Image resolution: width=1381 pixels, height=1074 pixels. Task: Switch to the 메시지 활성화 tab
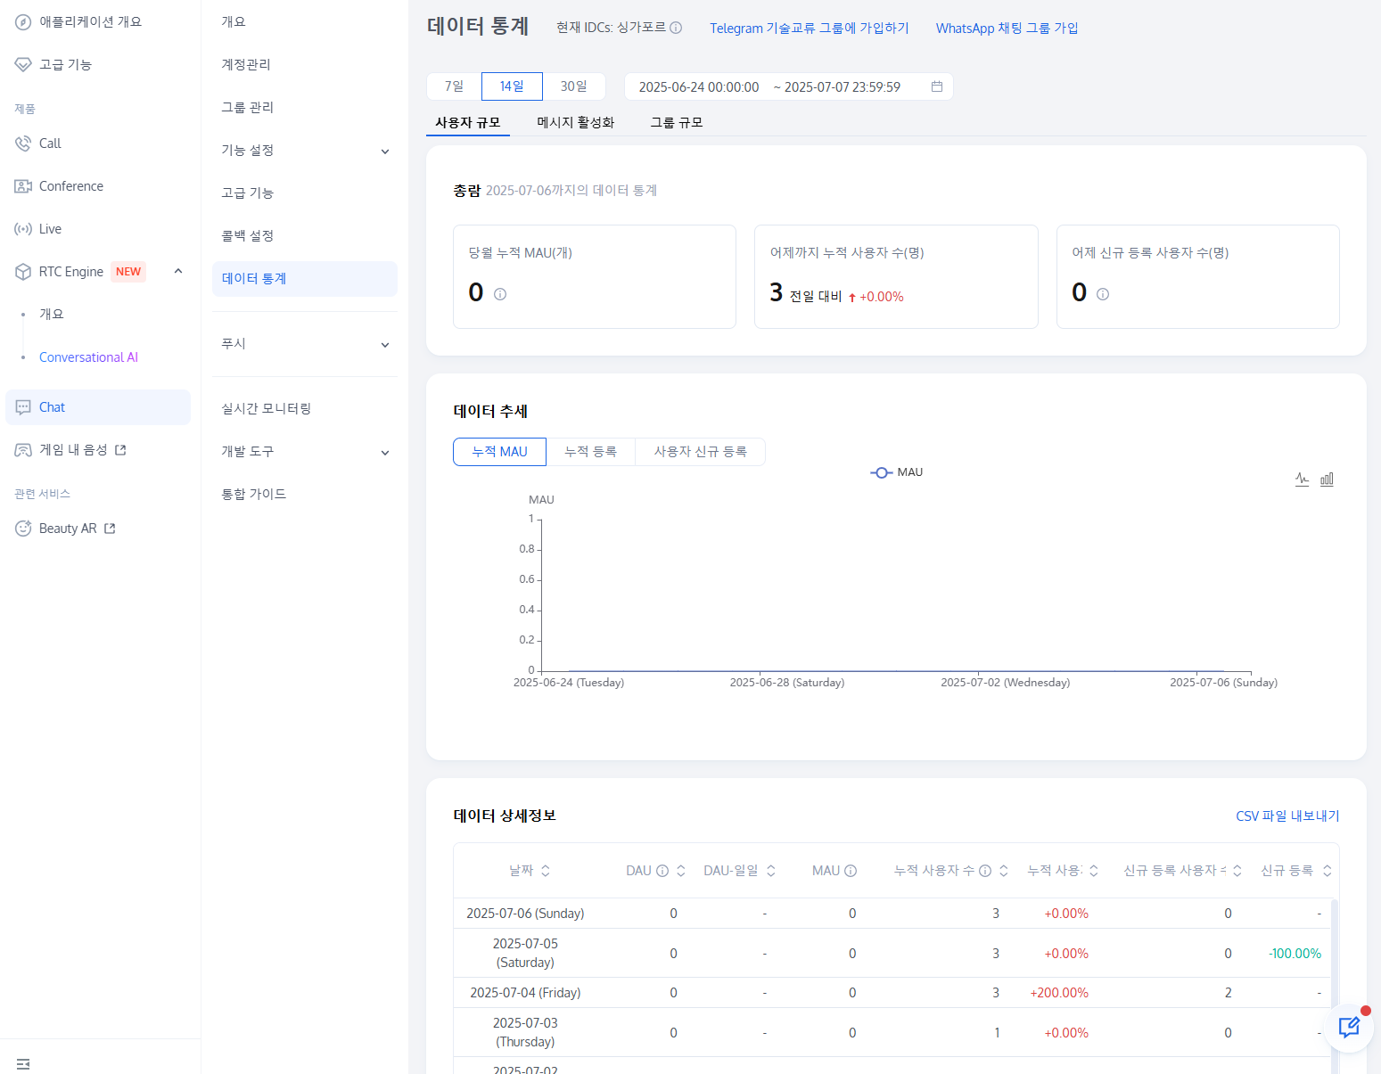pyautogui.click(x=575, y=122)
